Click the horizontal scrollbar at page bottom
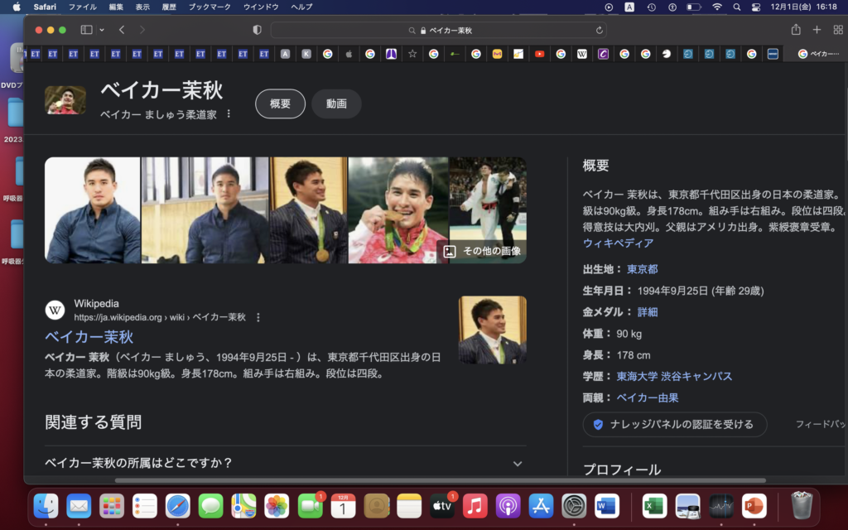The height and width of the screenshot is (530, 848). pyautogui.click(x=439, y=480)
